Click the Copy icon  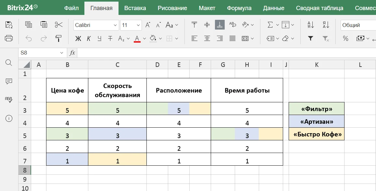[x=29, y=25]
